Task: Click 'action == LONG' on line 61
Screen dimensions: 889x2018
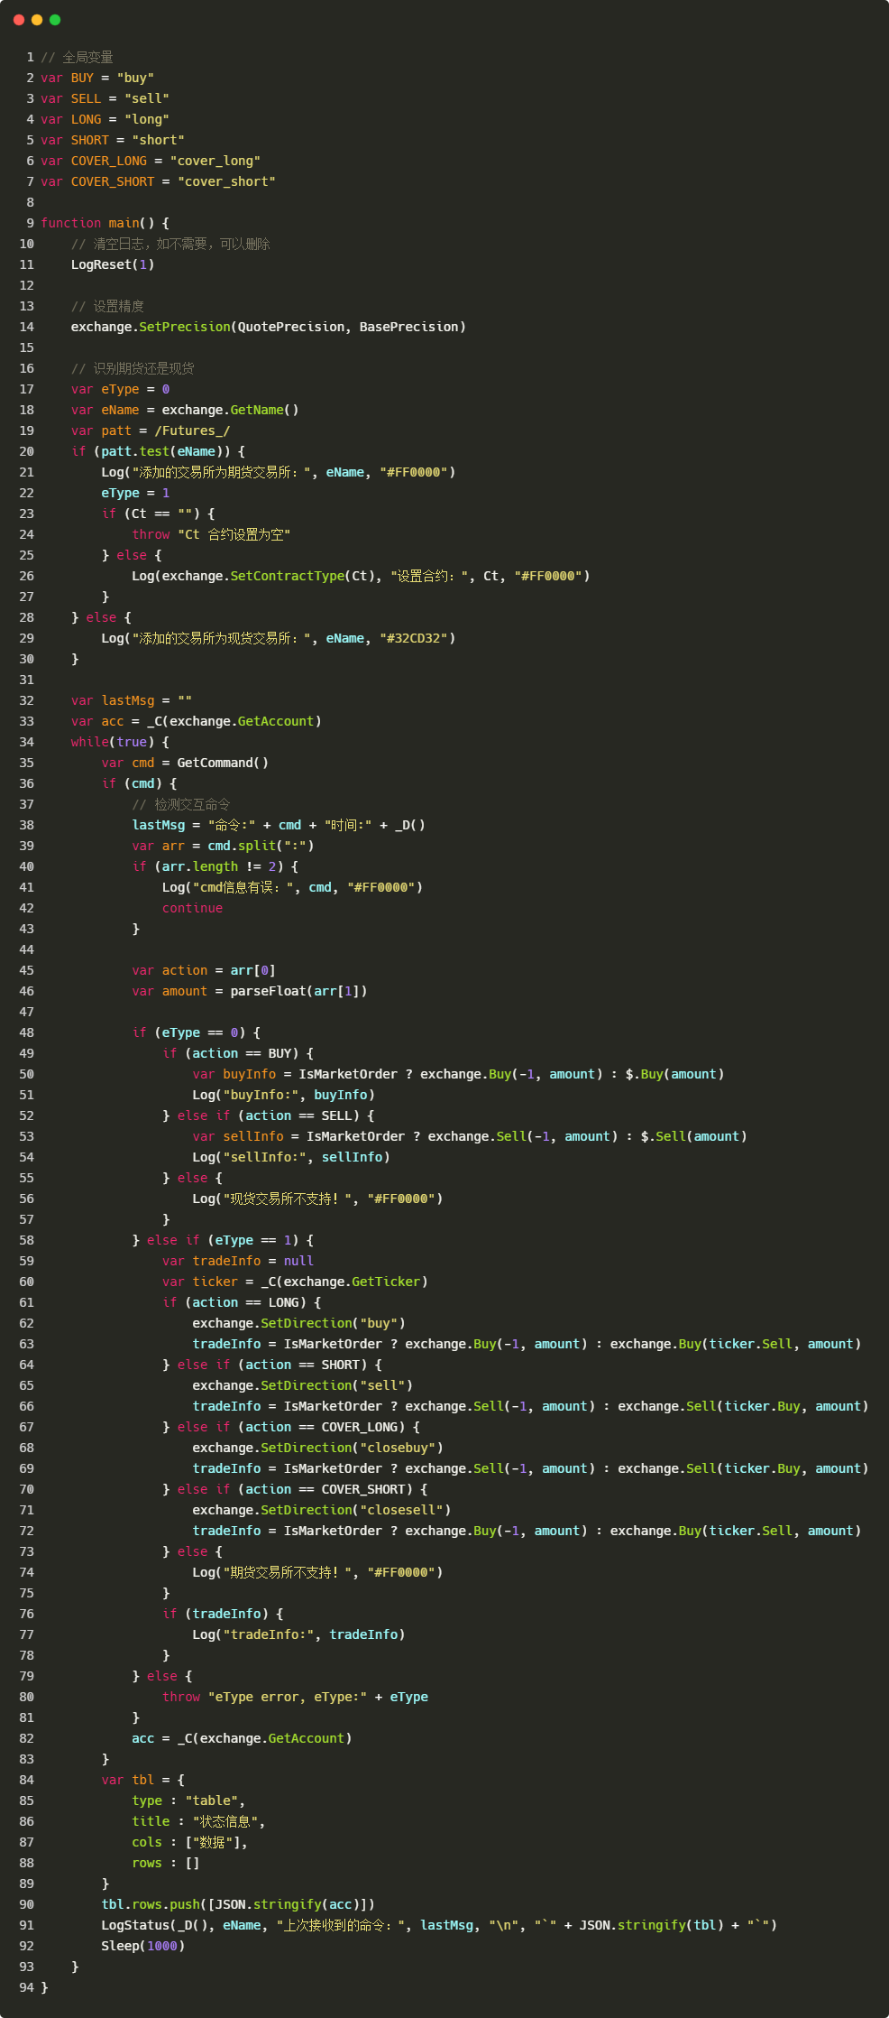Action: pos(245,1302)
